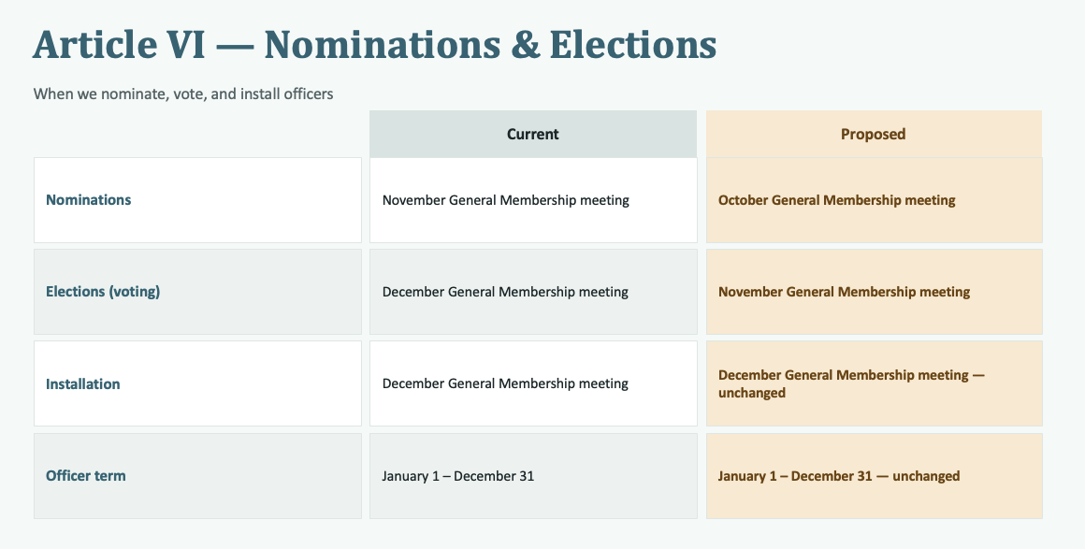
Task: Click the word Elections in the title
Action: pos(633,44)
